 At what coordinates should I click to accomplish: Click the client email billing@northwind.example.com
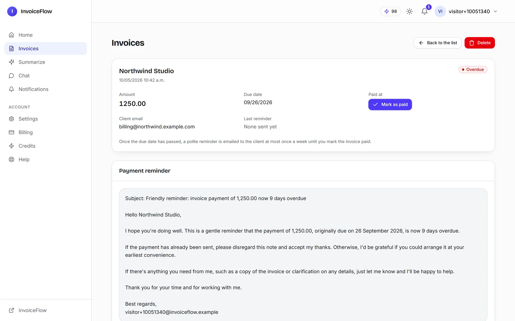pyautogui.click(x=157, y=127)
